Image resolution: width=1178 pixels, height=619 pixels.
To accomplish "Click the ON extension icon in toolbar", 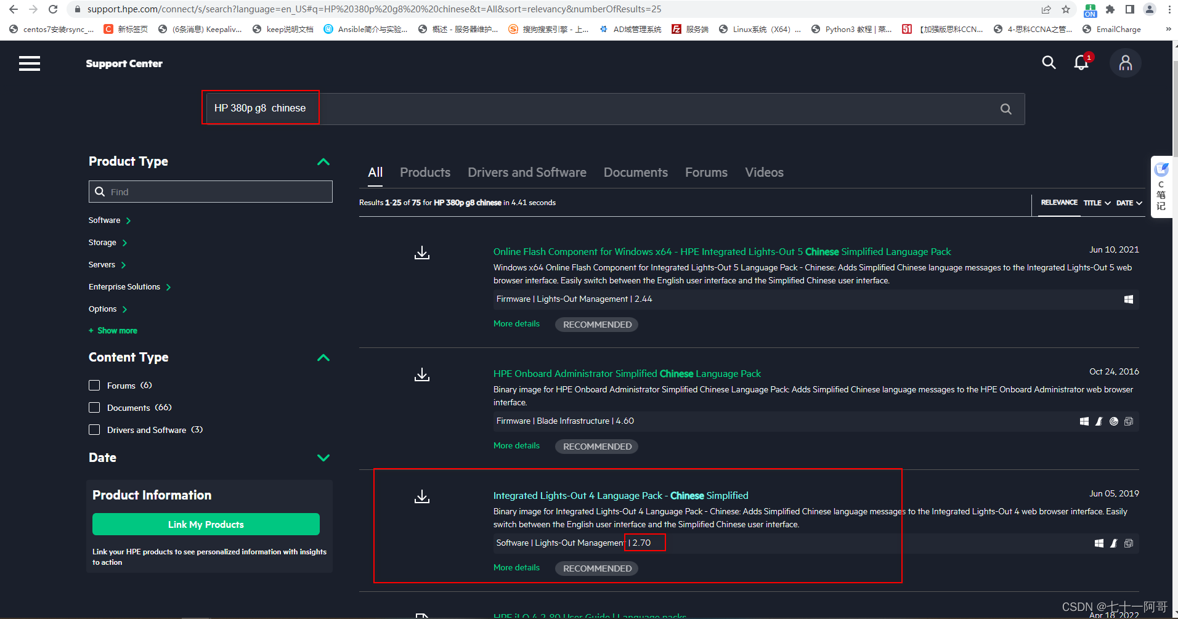I will (x=1091, y=10).
